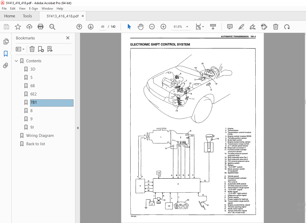Rotate the page clockwise
Viewport: 306px width, 223px height.
tap(287, 27)
